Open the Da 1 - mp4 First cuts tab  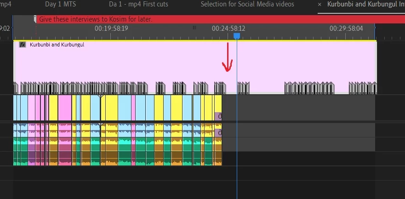[x=138, y=4]
